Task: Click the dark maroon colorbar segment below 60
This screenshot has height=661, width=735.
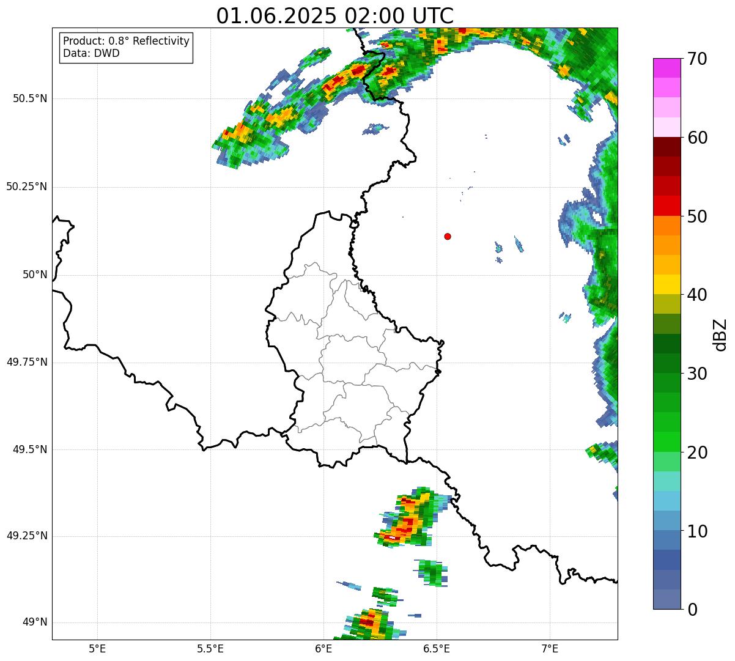Action: [667, 147]
